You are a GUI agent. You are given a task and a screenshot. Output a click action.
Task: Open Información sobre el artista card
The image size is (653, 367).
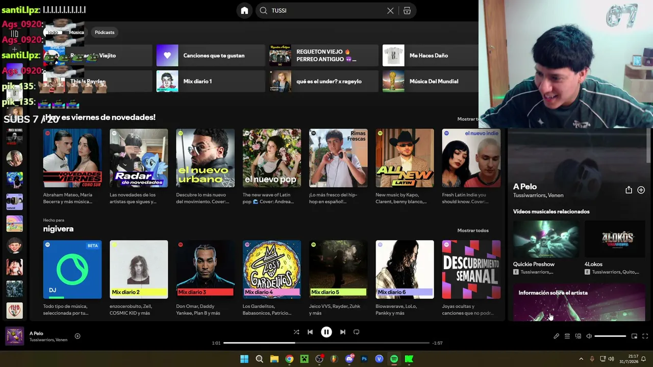tap(579, 302)
